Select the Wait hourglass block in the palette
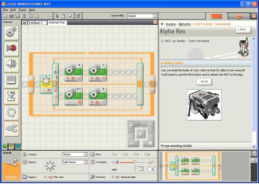 pyautogui.click(x=11, y=96)
